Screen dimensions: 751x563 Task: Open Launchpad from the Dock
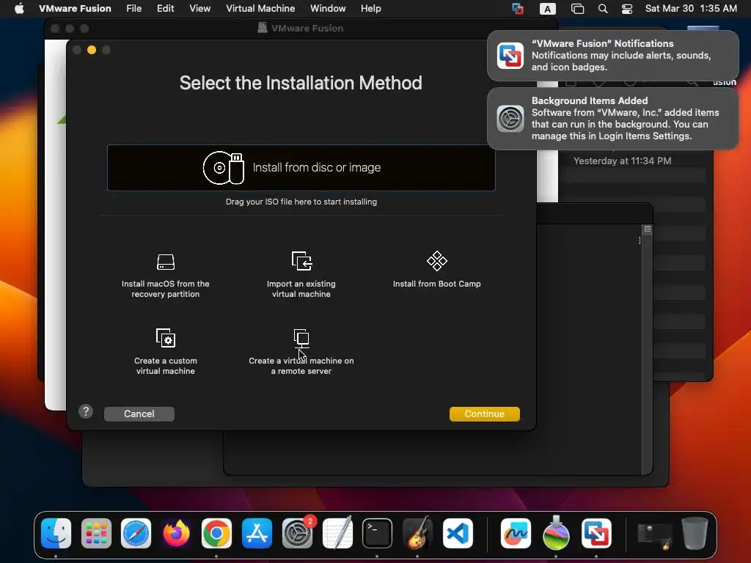pos(96,533)
